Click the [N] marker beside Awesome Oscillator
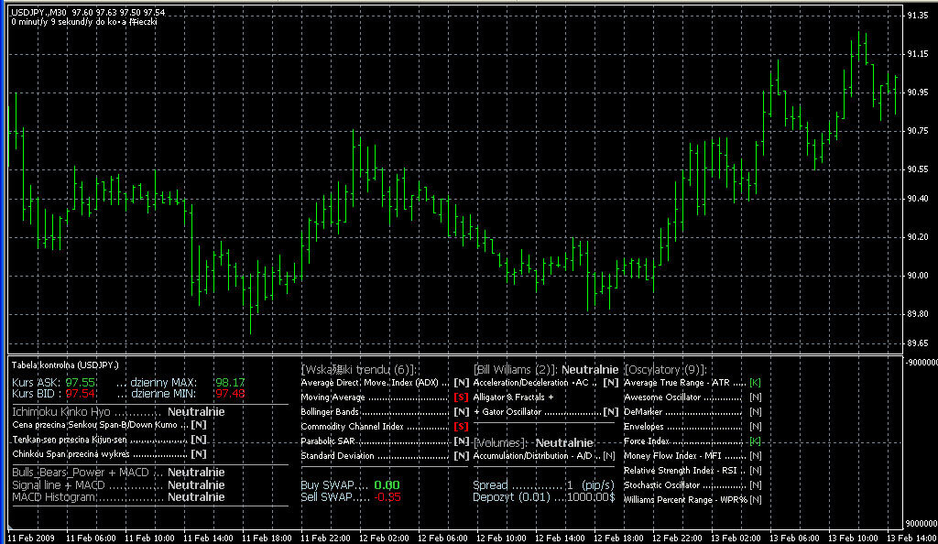938x544 pixels. click(x=755, y=397)
